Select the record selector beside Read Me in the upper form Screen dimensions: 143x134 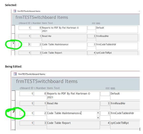tap(13, 38)
